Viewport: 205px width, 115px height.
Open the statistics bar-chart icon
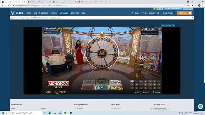click(x=135, y=92)
